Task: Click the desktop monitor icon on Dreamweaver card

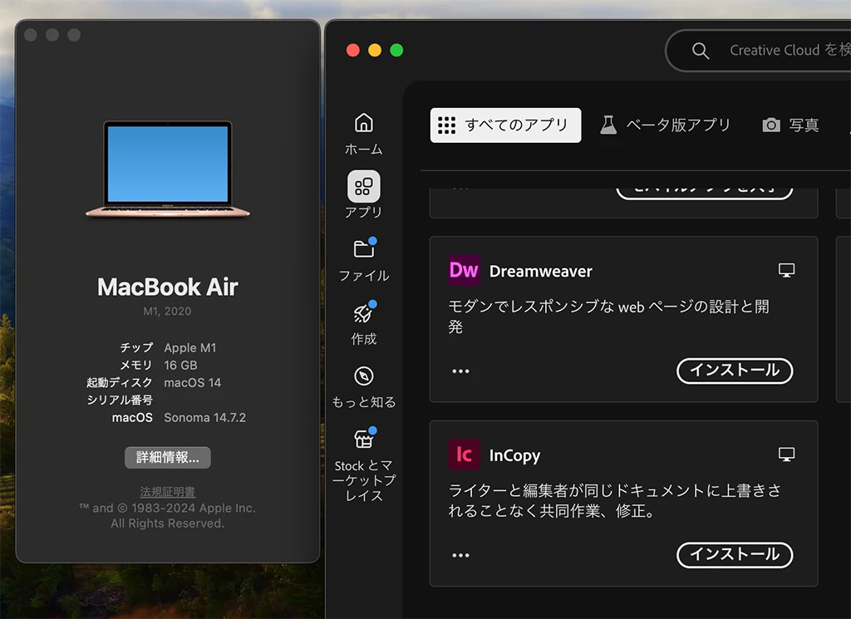Action: (x=786, y=270)
